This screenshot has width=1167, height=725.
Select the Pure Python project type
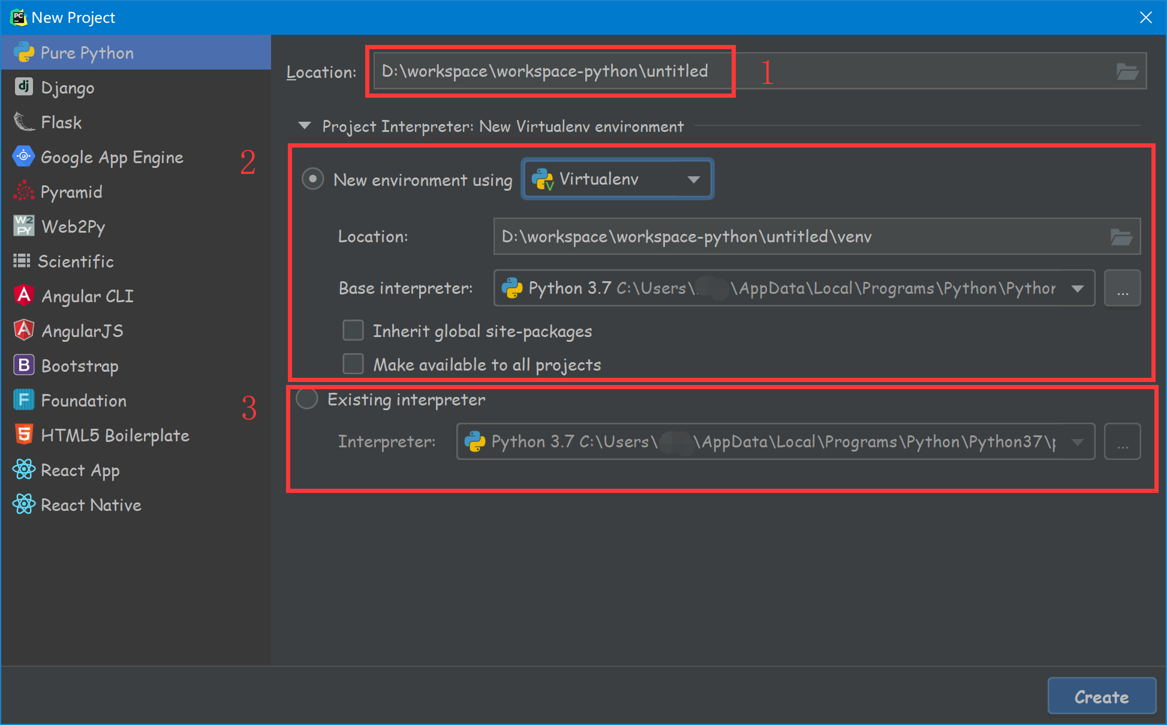coord(87,52)
